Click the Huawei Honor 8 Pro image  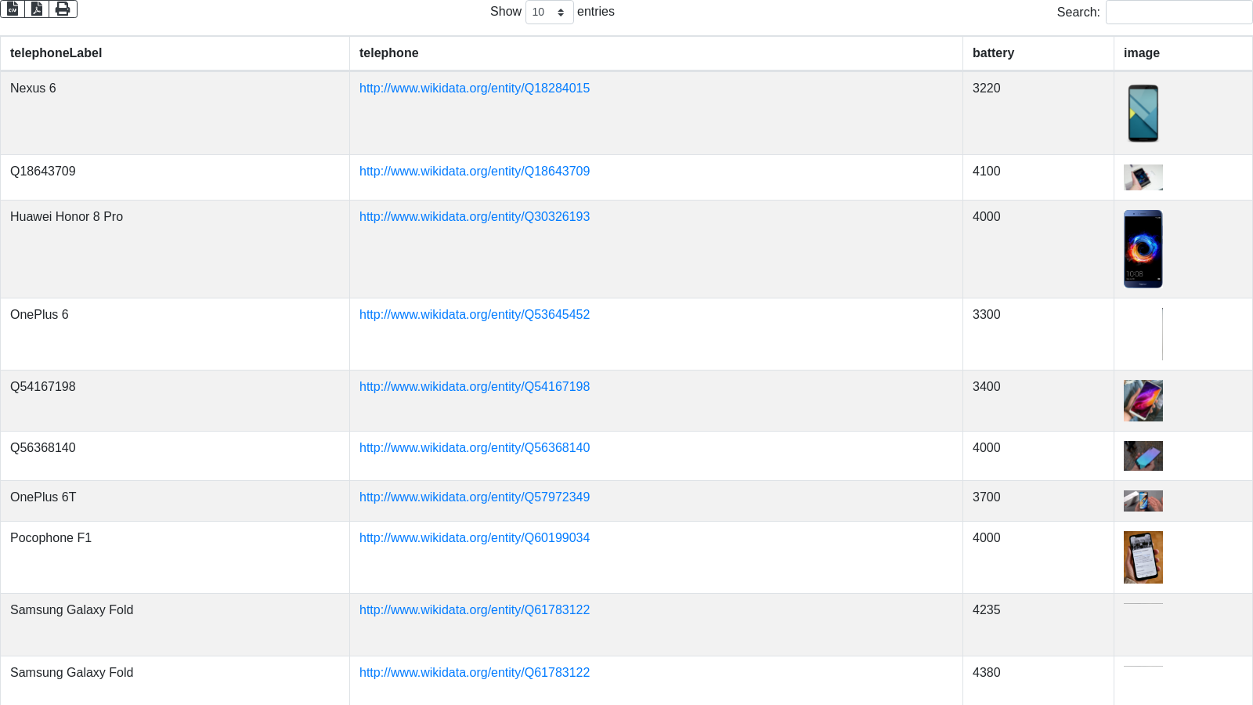pos(1143,249)
